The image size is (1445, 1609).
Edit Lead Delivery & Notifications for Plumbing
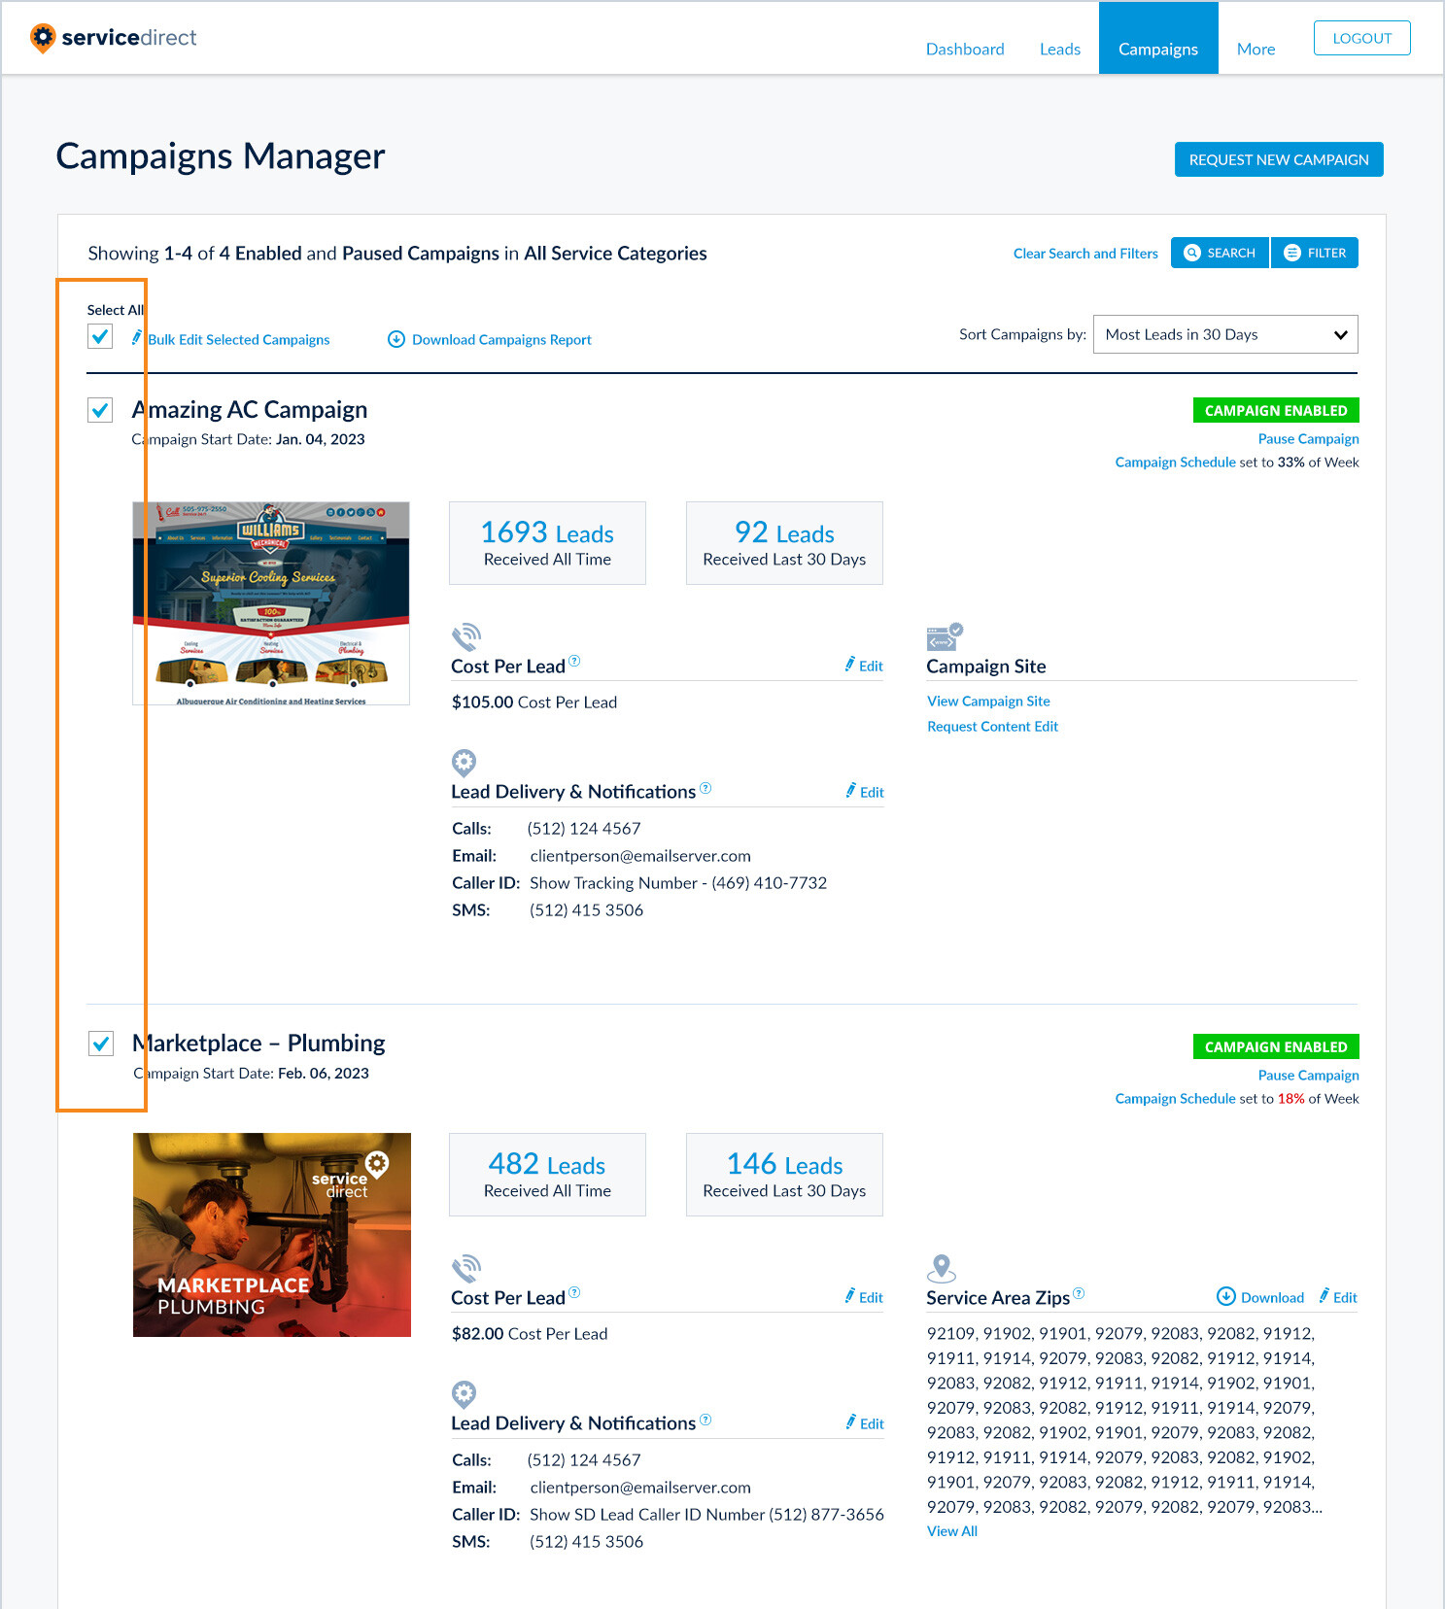click(x=864, y=1423)
